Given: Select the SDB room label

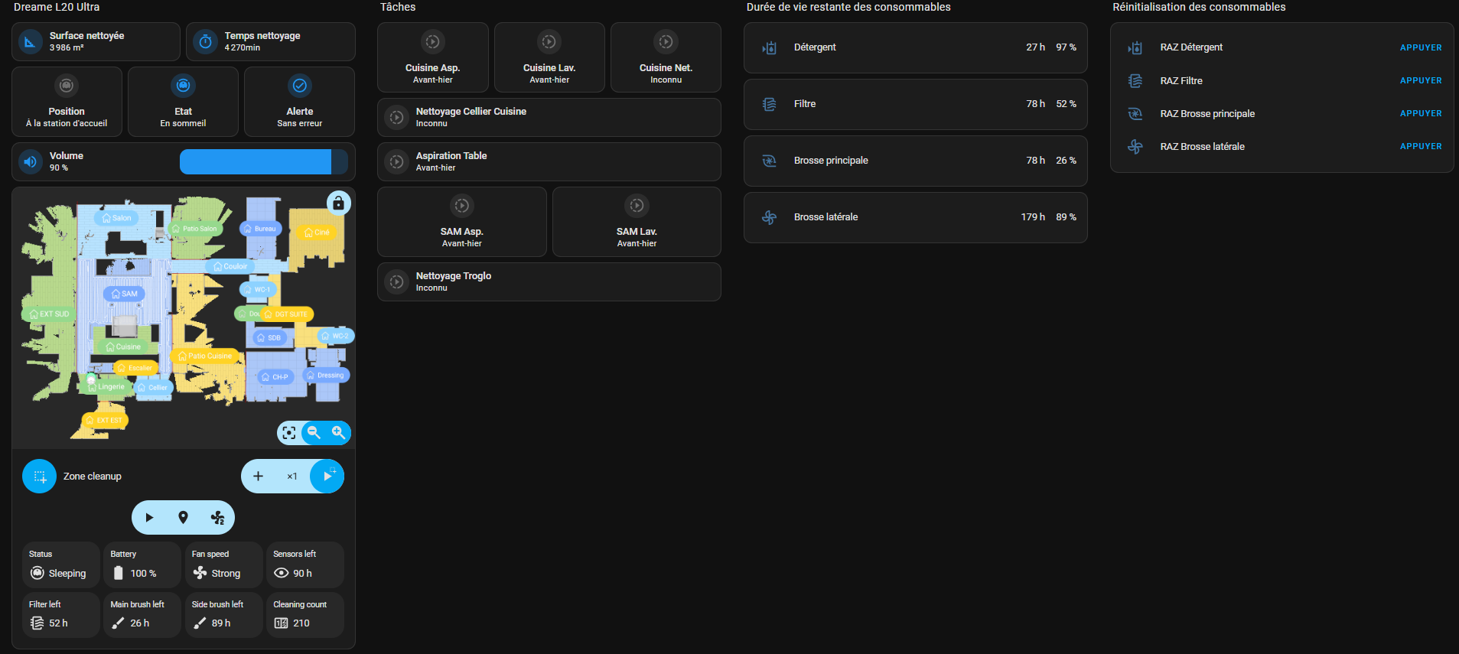Looking at the screenshot, I should coord(269,337).
